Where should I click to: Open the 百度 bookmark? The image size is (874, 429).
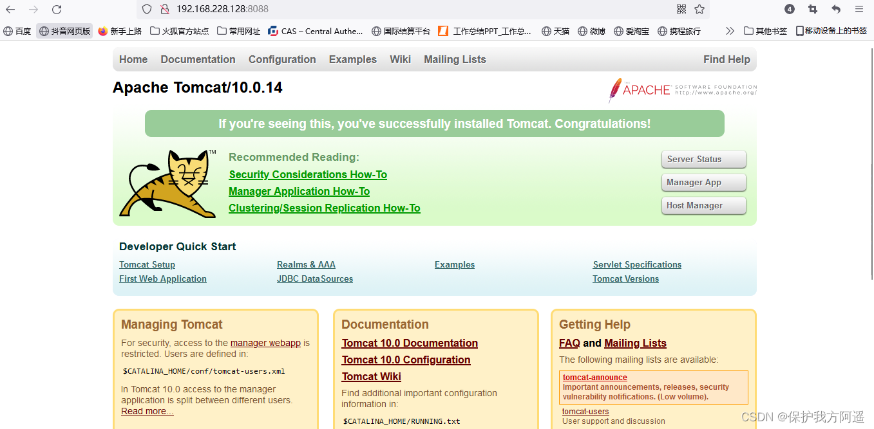click(x=17, y=31)
